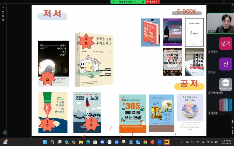Image resolution: width=234 pixels, height=146 pixels.
Task: Select the striped 박주영 participant avatar
Action: tap(226, 105)
